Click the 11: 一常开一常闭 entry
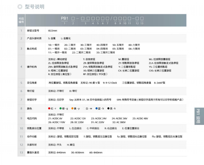Viewport: 204px width, 165px height. (x=57, y=52)
